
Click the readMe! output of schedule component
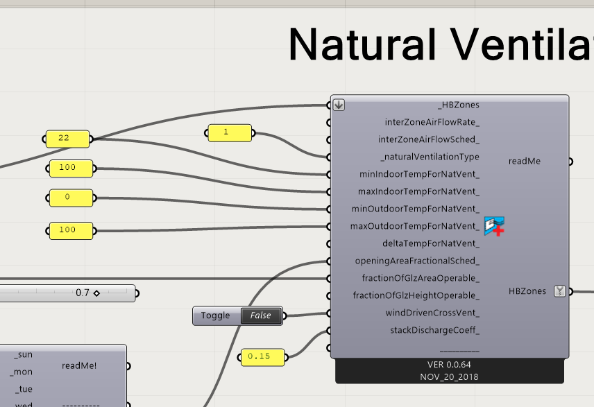point(79,365)
